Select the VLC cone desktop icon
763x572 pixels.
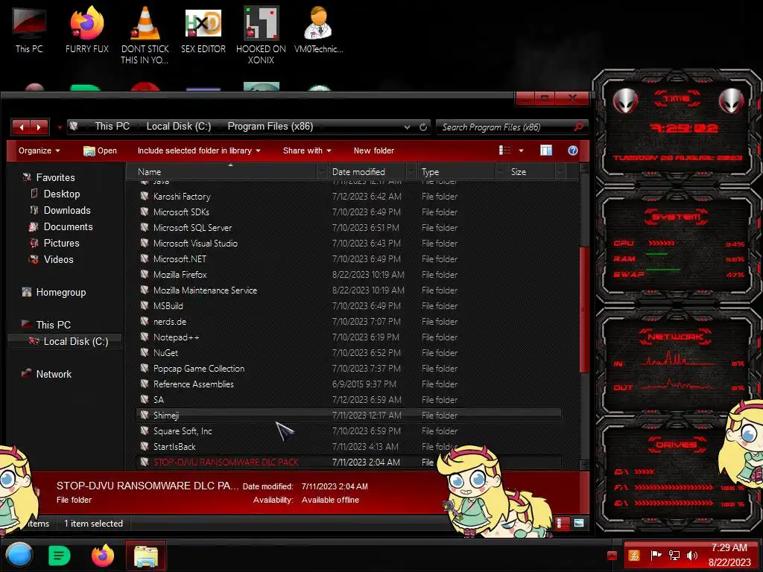coord(145,34)
